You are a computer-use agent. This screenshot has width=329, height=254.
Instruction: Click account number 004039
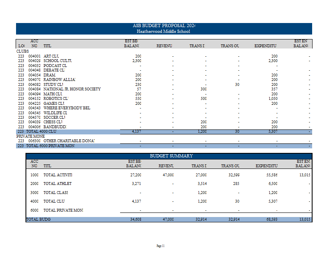[35, 122]
